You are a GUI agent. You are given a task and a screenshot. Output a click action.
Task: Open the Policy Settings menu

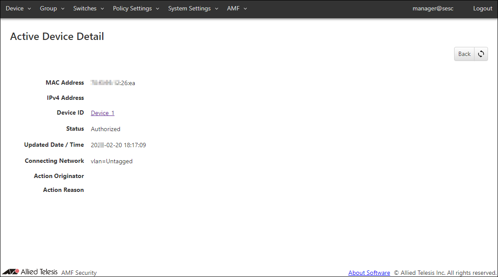click(x=132, y=9)
